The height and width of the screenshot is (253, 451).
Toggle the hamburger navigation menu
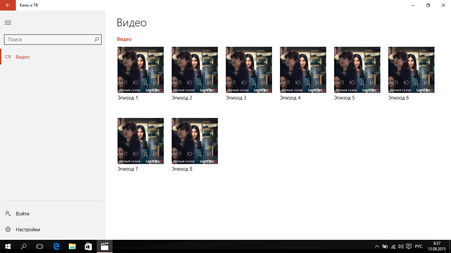point(8,23)
